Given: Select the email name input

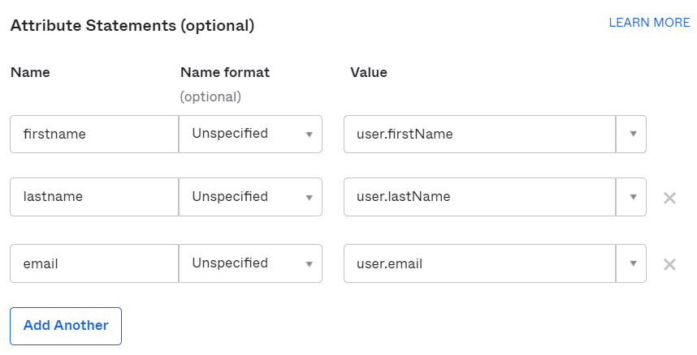Looking at the screenshot, I should 93,264.
